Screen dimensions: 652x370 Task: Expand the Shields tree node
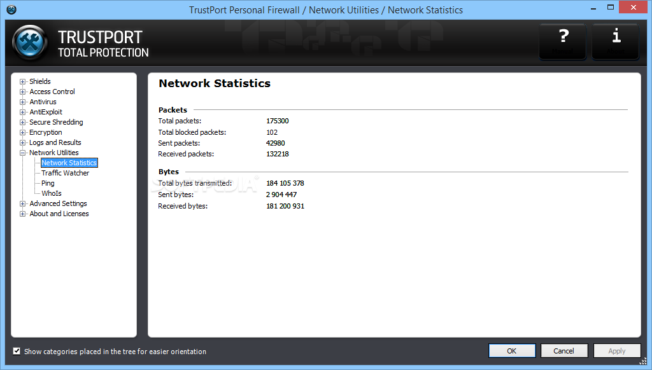(x=22, y=81)
